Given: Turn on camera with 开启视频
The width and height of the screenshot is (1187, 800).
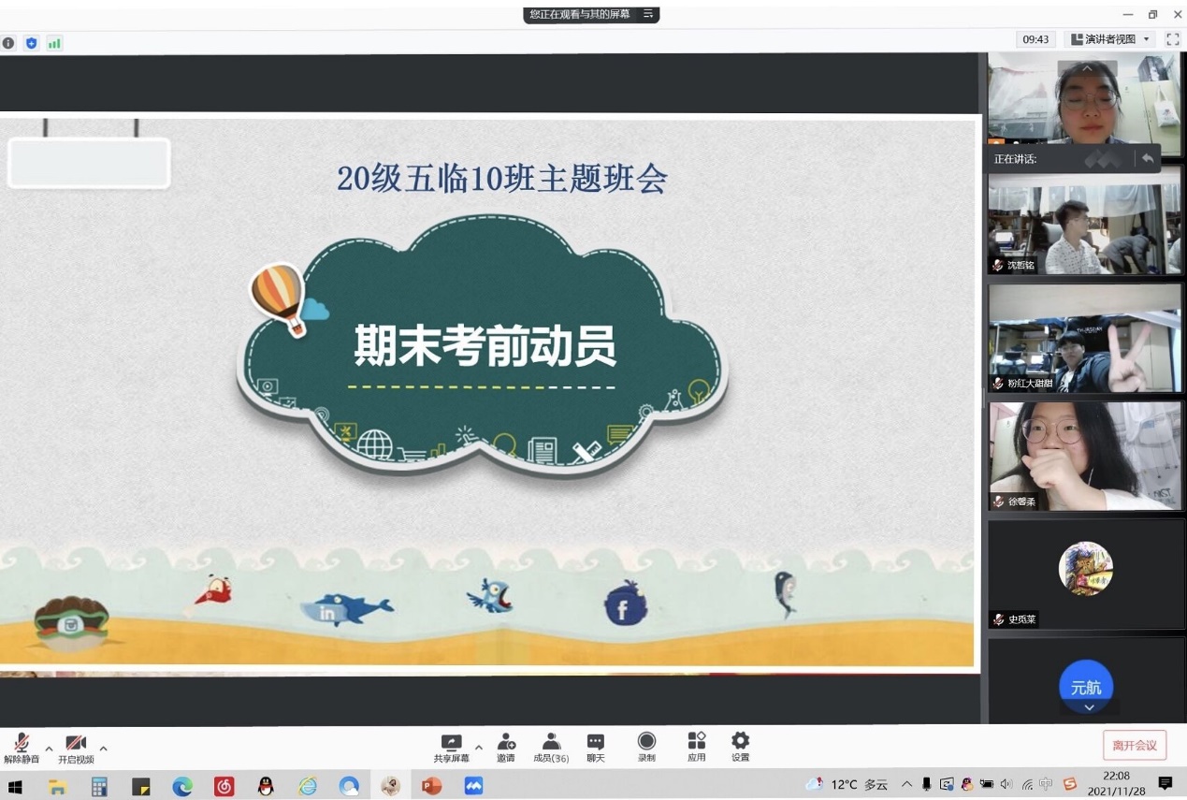Looking at the screenshot, I should pos(76,748).
